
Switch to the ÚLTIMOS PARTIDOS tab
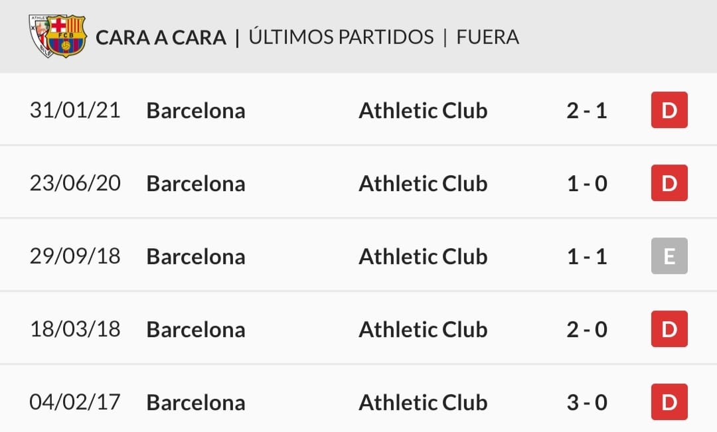coord(341,37)
